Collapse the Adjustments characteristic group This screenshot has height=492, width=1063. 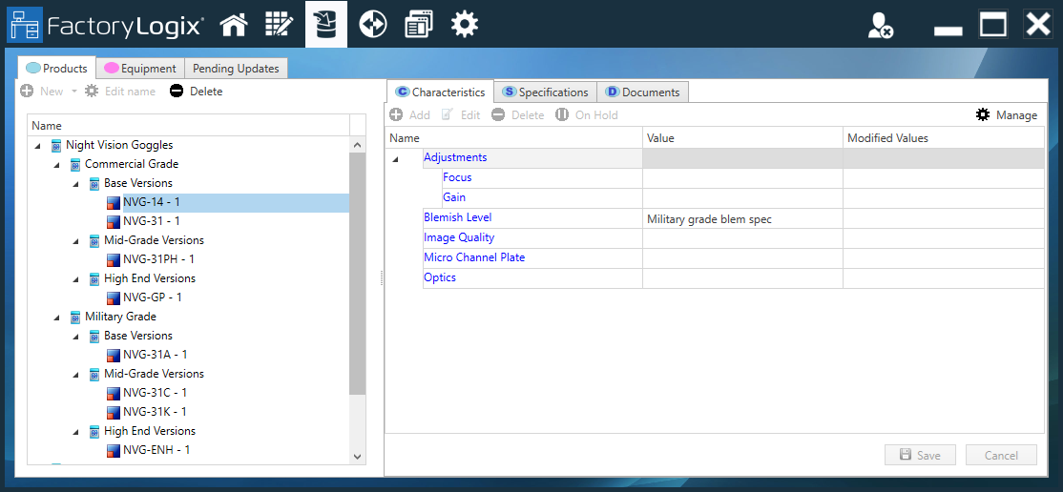coord(395,158)
